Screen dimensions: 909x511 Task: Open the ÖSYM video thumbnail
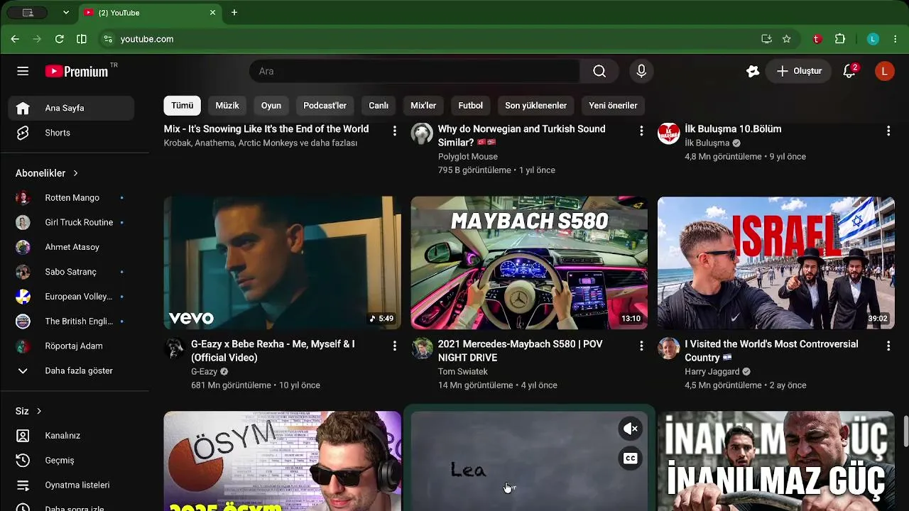[283, 461]
